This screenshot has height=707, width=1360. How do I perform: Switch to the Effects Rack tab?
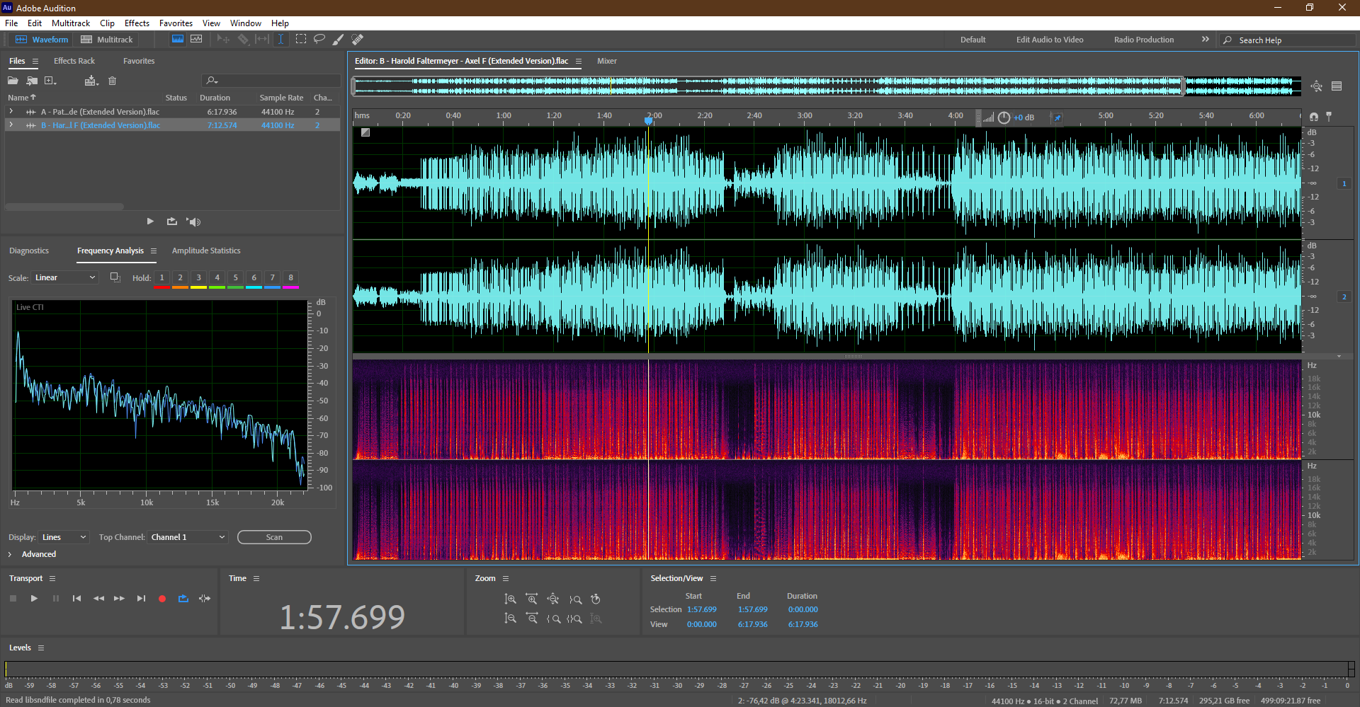pyautogui.click(x=74, y=61)
